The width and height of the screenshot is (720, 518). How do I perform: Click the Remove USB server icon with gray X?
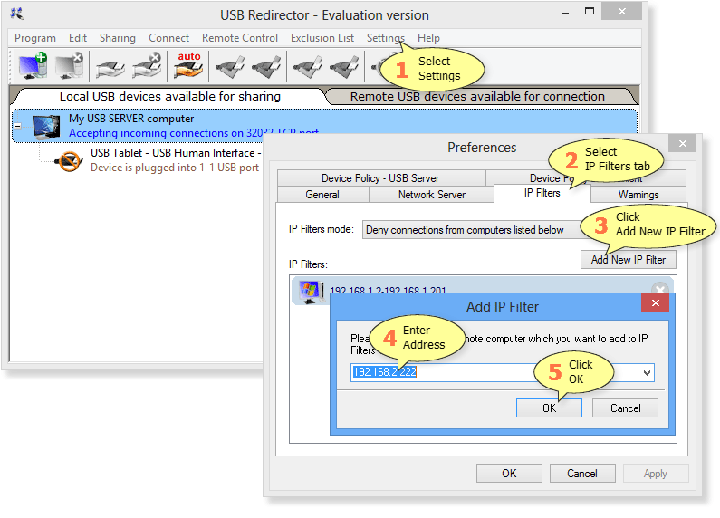[69, 66]
